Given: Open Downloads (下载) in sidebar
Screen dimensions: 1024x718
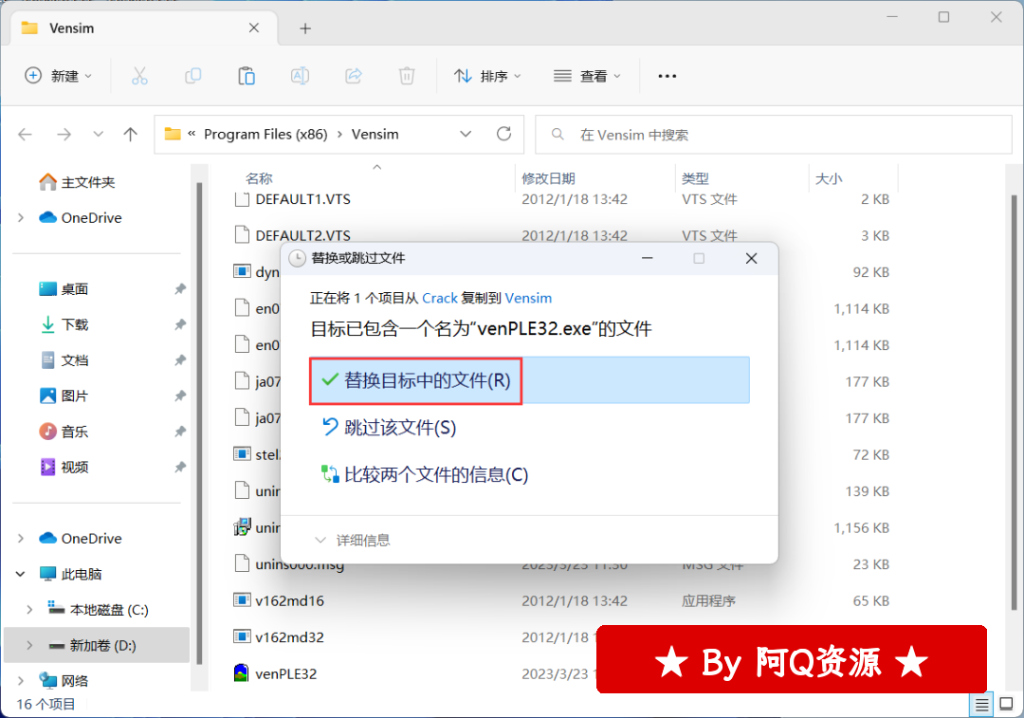Looking at the screenshot, I should tap(64, 324).
